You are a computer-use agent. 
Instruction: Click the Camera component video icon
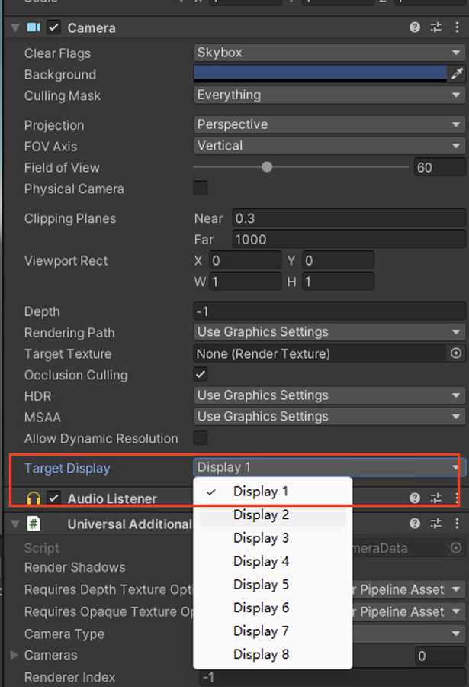(34, 27)
